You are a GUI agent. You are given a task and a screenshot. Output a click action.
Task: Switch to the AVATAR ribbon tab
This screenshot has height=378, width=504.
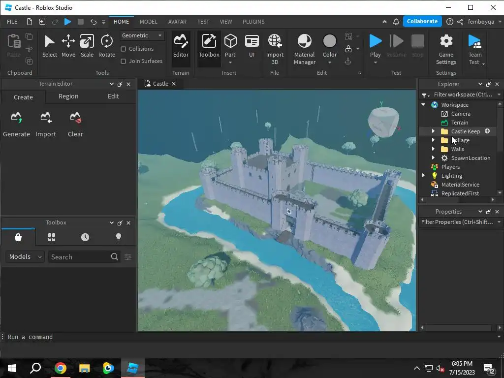(x=177, y=22)
